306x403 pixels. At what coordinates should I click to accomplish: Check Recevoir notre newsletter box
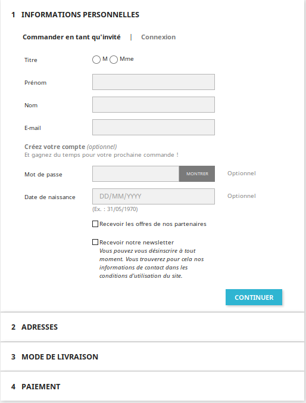[x=95, y=242]
